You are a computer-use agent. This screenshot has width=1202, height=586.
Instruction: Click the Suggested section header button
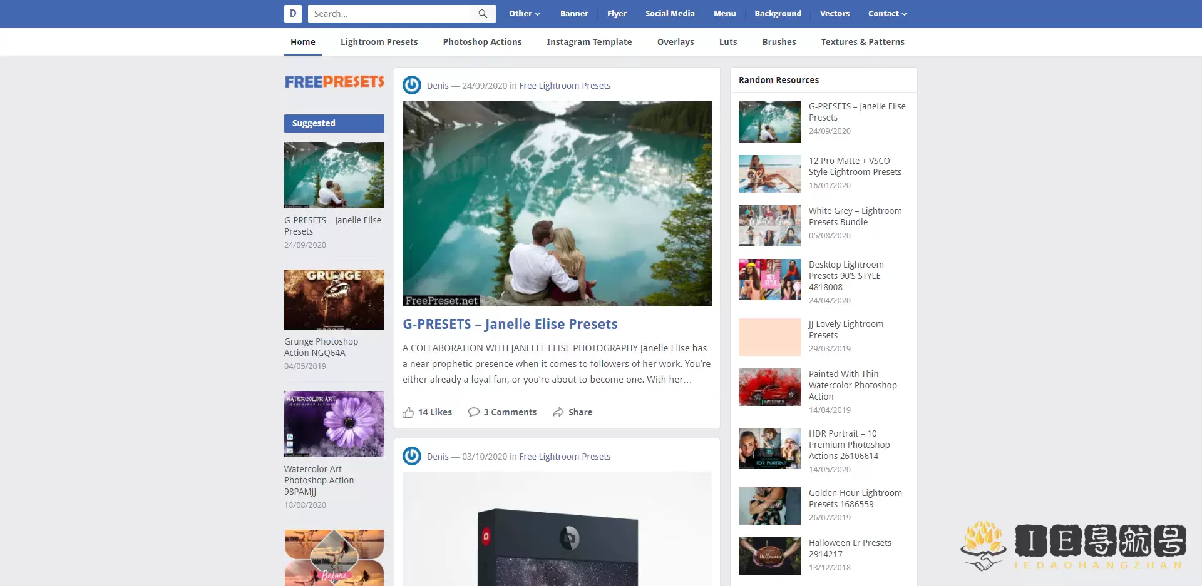334,123
